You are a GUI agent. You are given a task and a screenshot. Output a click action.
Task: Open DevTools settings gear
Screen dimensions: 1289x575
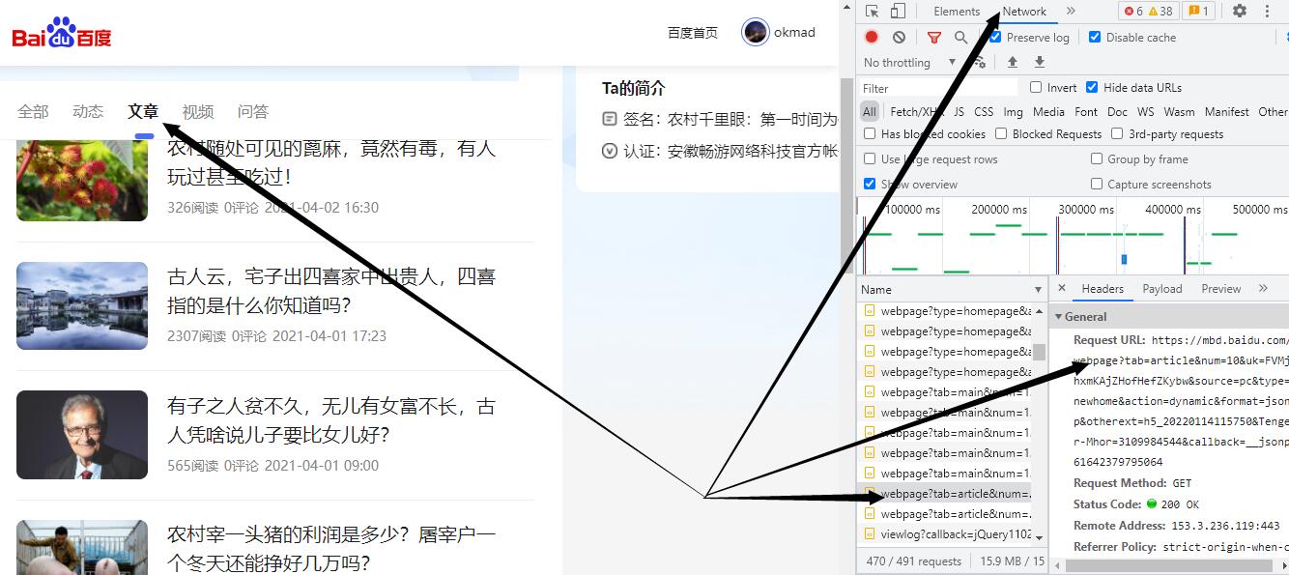[1239, 12]
